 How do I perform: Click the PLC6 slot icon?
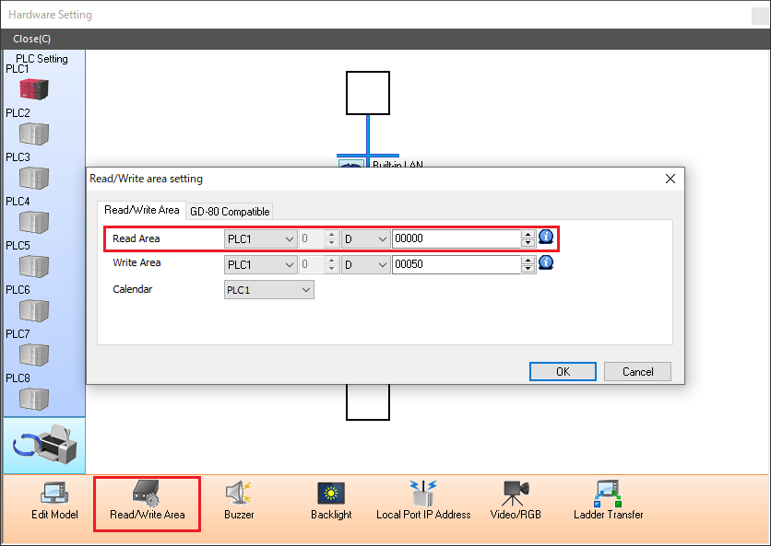34,310
